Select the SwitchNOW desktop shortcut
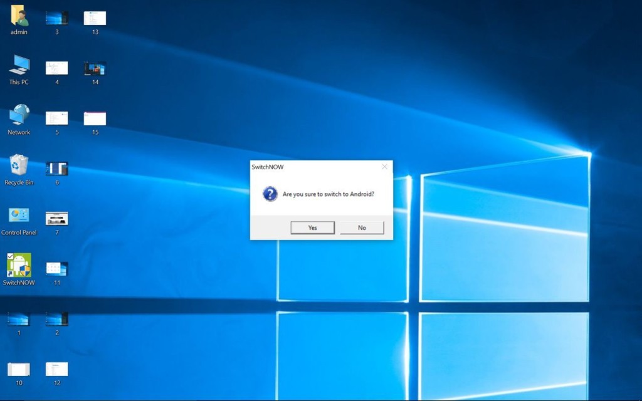The width and height of the screenshot is (642, 401). pos(19,266)
